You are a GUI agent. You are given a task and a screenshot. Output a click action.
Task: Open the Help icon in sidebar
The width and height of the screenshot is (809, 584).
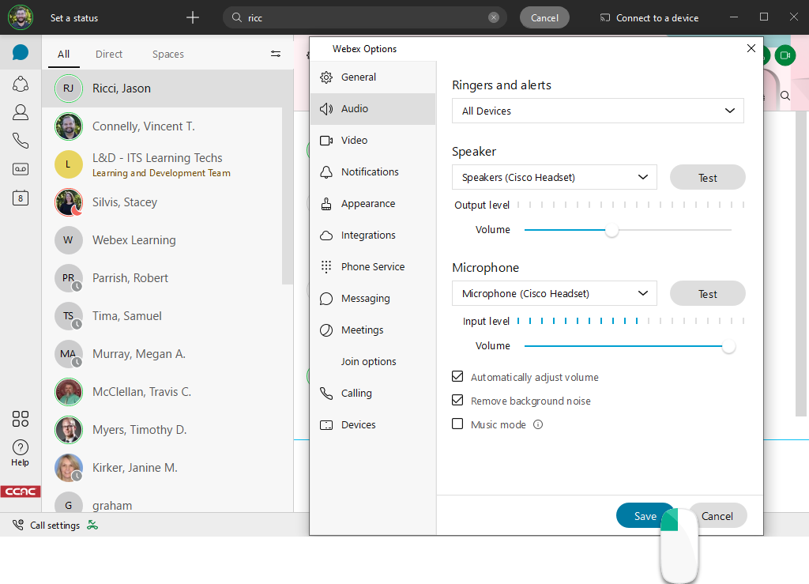point(21,449)
